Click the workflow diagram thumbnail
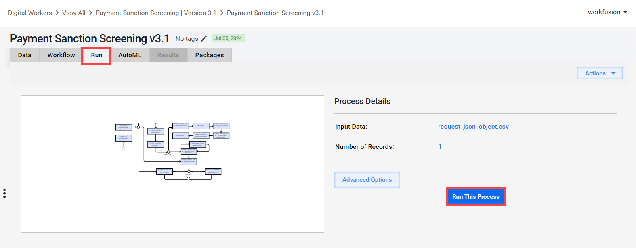Image resolution: width=636 pixels, height=248 pixels. [x=172, y=164]
